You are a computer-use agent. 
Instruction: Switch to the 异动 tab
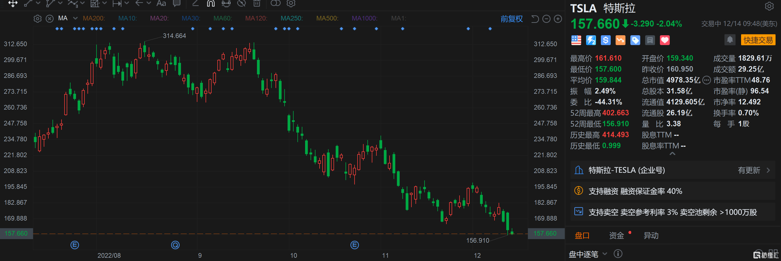click(651, 236)
